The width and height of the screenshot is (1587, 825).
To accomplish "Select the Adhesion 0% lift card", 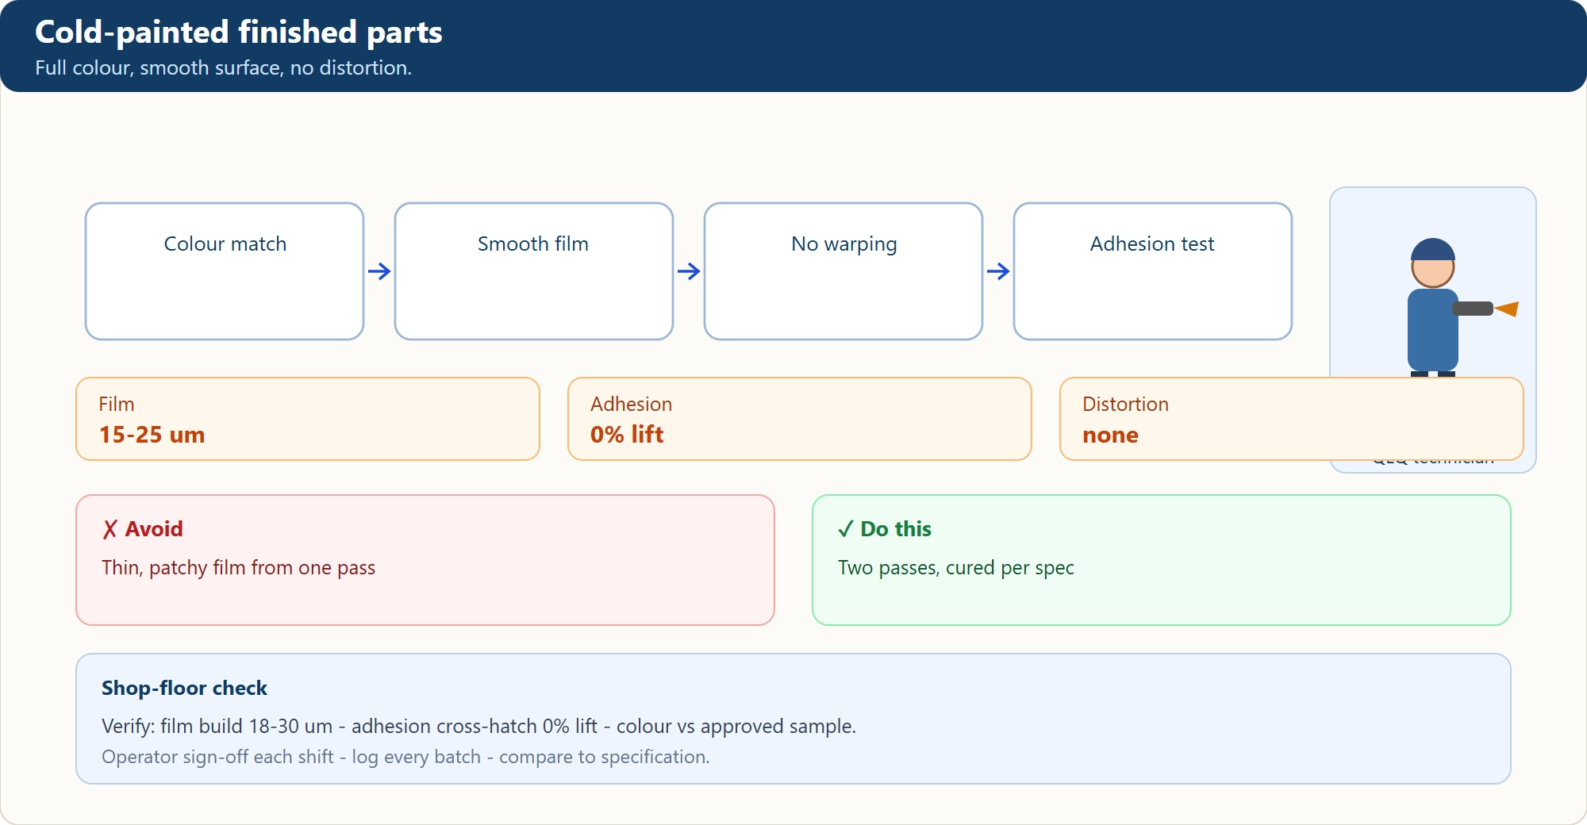I will click(800, 419).
